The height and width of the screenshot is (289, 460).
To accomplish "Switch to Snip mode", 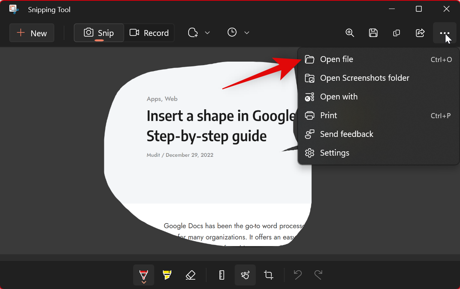I will point(99,33).
